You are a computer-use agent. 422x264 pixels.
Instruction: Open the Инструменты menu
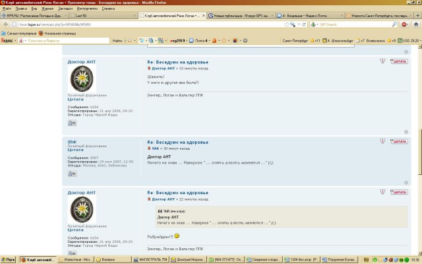(87, 9)
